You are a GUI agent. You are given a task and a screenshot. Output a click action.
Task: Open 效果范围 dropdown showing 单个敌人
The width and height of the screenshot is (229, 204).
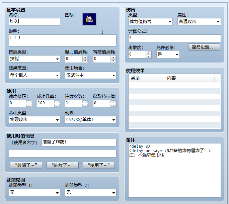click(x=34, y=75)
